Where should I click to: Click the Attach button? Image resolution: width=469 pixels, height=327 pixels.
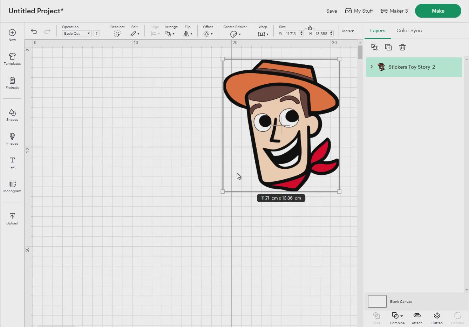pos(417,318)
